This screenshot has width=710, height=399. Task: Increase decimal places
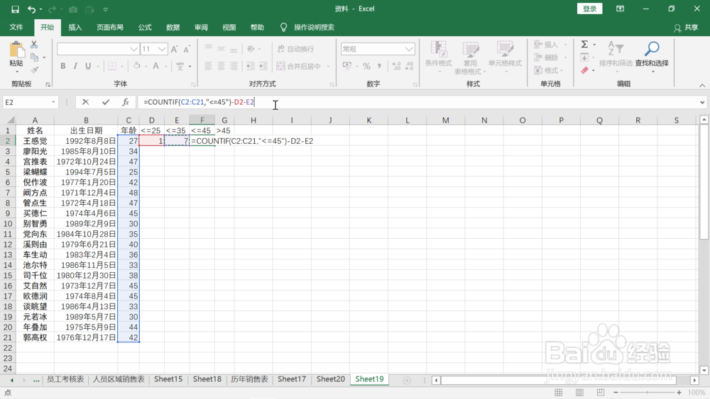click(x=396, y=67)
